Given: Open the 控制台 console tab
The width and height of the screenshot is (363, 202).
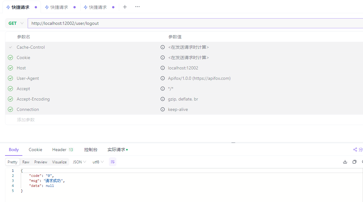Looking at the screenshot, I should point(91,150).
